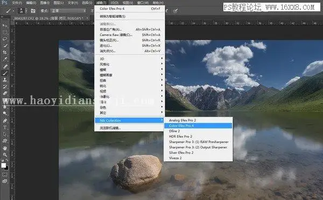Screen dimensions: 323x200
Task: Select the Pen tool
Action: pyautogui.click(x=5, y=120)
